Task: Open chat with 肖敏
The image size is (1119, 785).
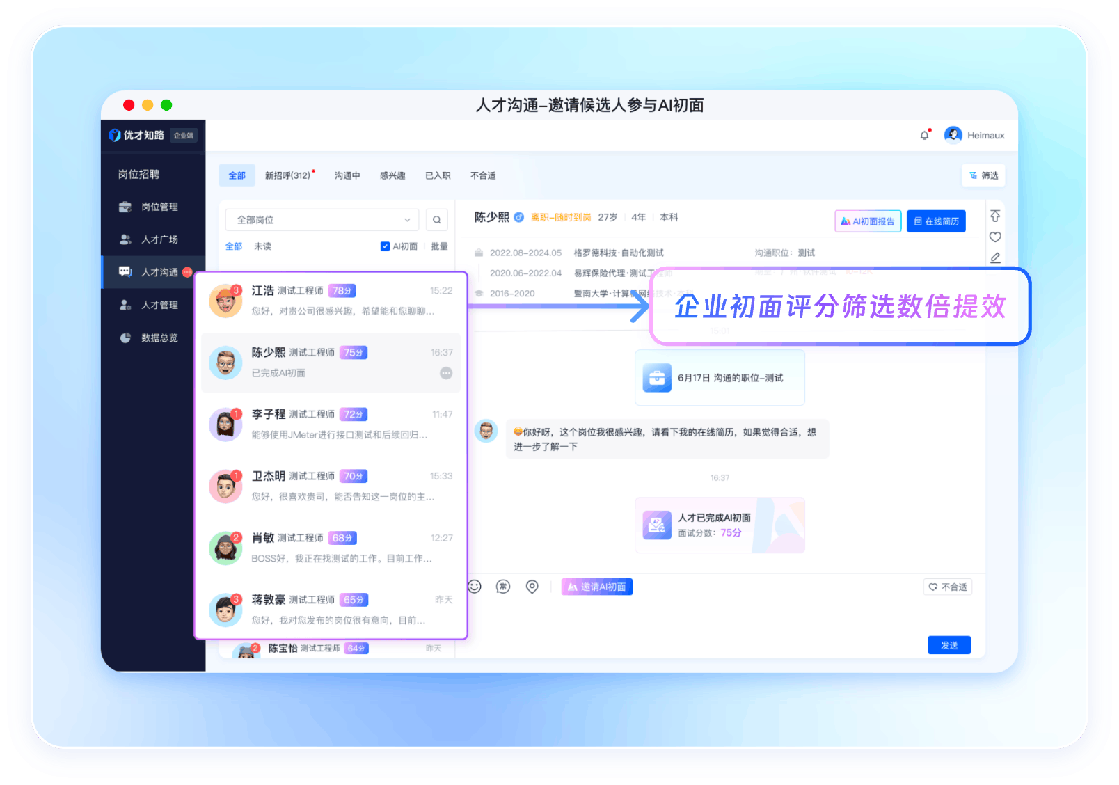Action: (331, 548)
